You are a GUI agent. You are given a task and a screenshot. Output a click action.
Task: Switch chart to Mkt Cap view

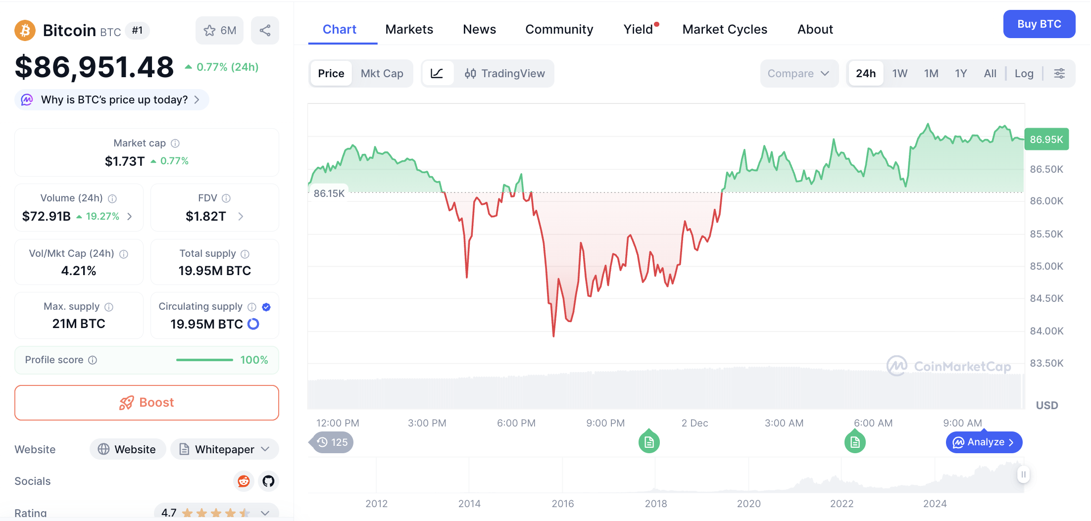point(382,74)
